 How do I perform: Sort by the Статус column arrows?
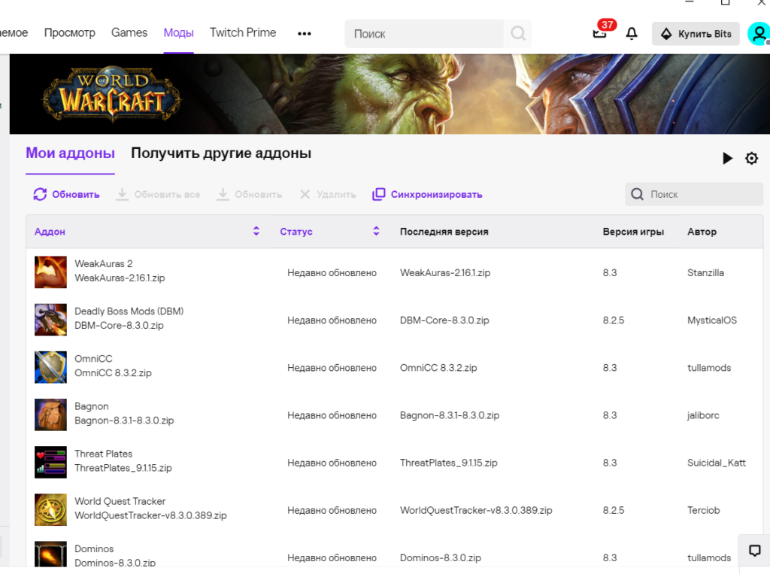[376, 232]
